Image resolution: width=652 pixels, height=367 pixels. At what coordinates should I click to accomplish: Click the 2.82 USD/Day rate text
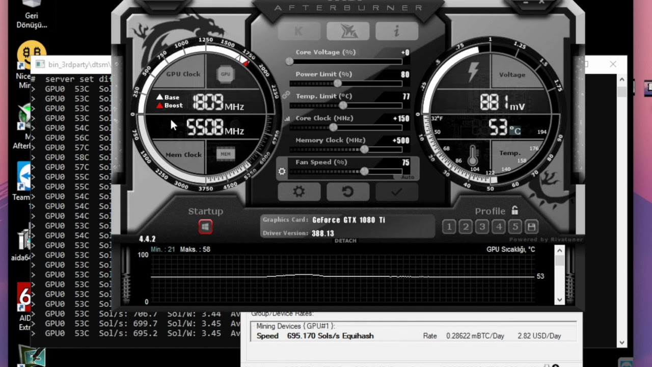click(x=539, y=336)
